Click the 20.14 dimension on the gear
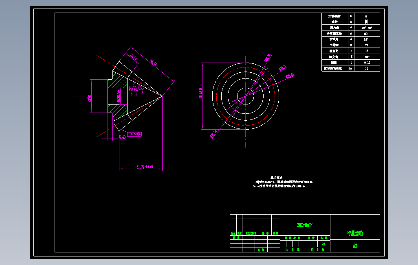Screen dimensions: 418x265 tap(133, 57)
